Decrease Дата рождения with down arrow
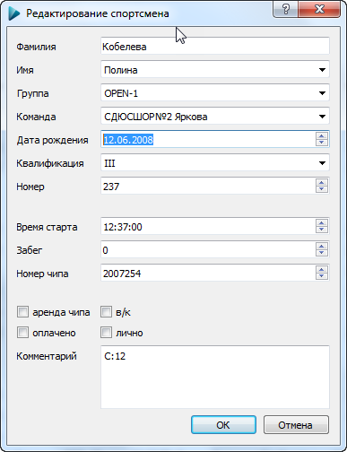The image size is (347, 452). pos(322,143)
